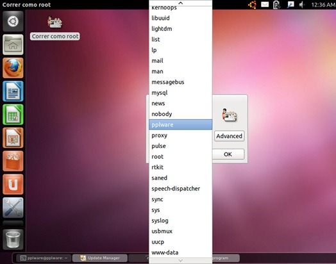Select messagebus user
This screenshot has width=336, height=264.
click(x=181, y=82)
